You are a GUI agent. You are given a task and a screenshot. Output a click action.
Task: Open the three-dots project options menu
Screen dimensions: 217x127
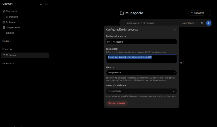pyautogui.click(x=210, y=13)
